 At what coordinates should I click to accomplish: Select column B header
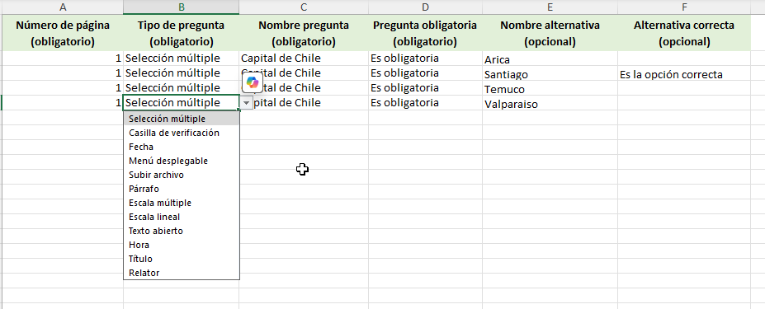(181, 7)
